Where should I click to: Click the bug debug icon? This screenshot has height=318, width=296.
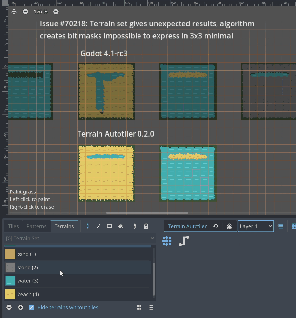coord(229,226)
